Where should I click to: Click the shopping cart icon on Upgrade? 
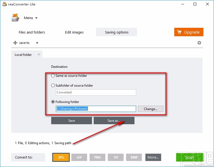[179, 32]
